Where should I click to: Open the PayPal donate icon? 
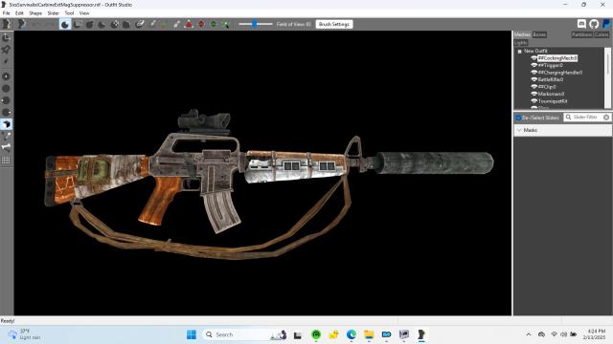tap(606, 24)
